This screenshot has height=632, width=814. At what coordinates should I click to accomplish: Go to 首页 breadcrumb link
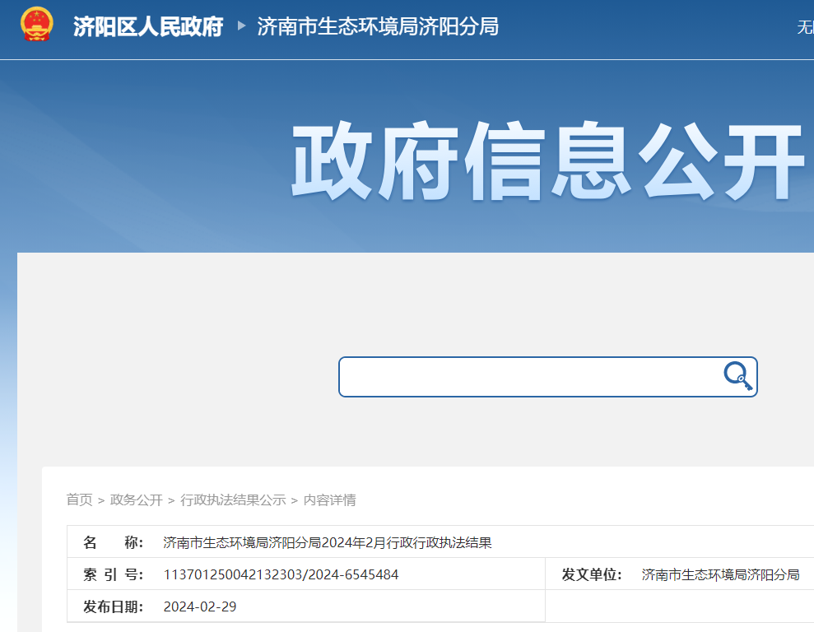pos(80,500)
